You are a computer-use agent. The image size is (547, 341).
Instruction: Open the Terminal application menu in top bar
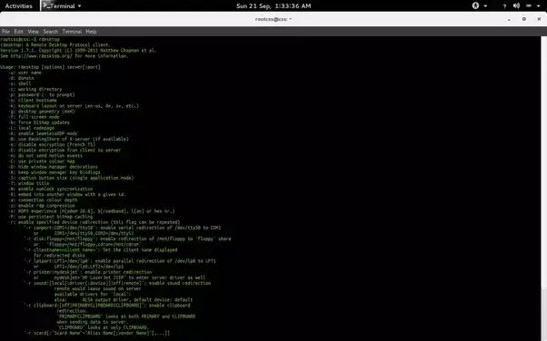(62, 6)
